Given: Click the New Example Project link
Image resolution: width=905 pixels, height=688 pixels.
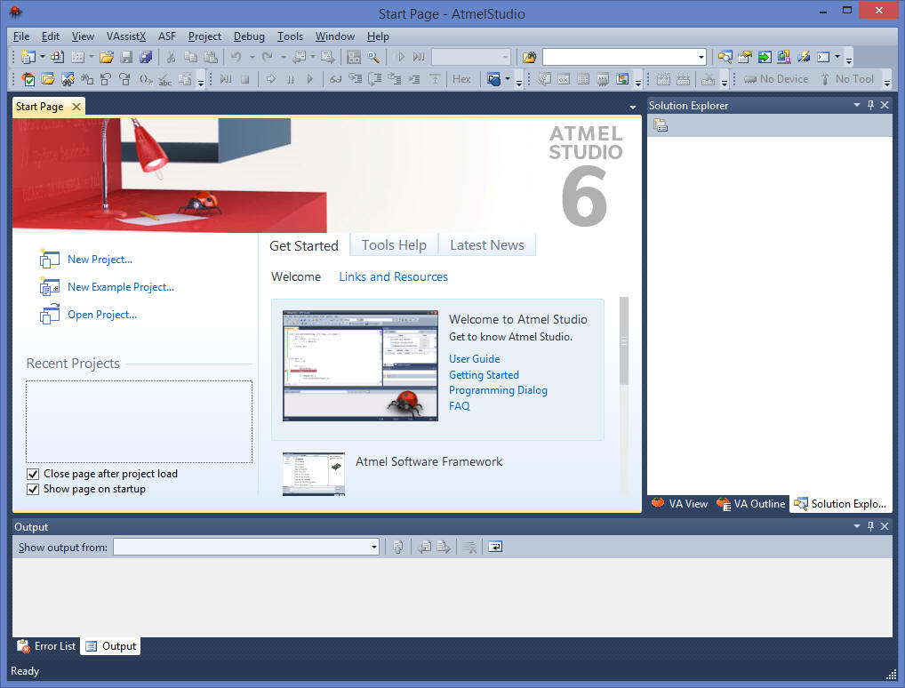Looking at the screenshot, I should tap(121, 287).
